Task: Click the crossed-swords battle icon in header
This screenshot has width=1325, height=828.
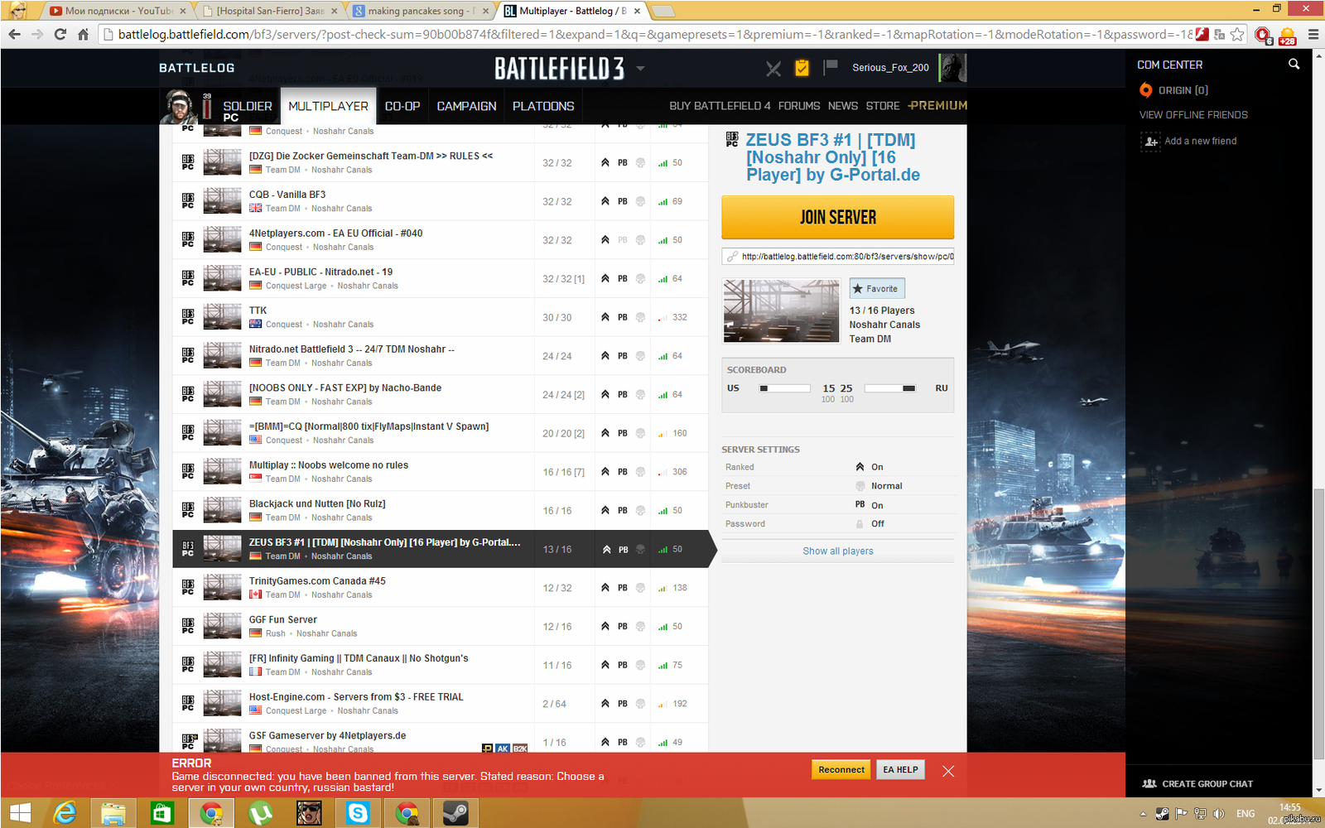Action: [773, 69]
